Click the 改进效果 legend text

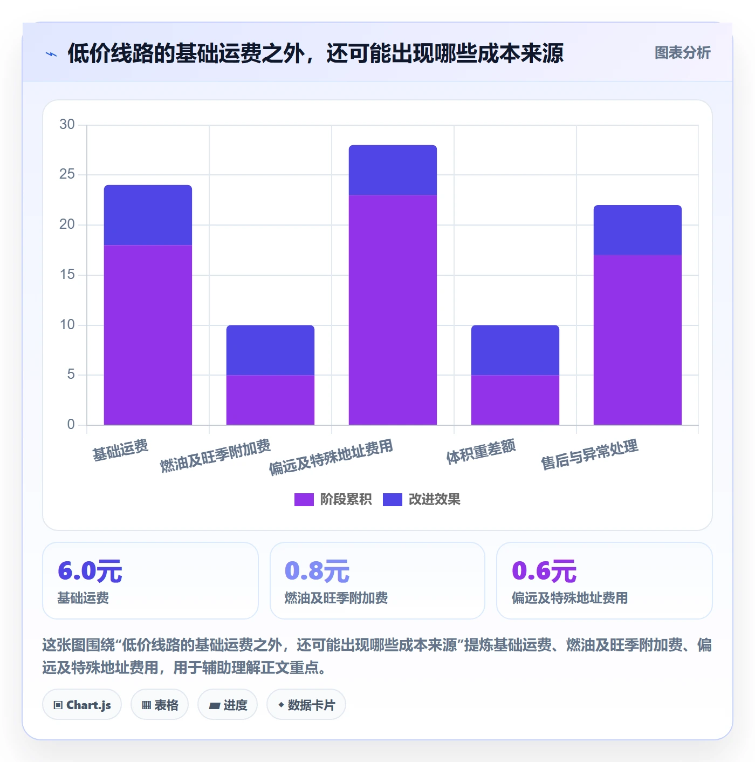[434, 500]
